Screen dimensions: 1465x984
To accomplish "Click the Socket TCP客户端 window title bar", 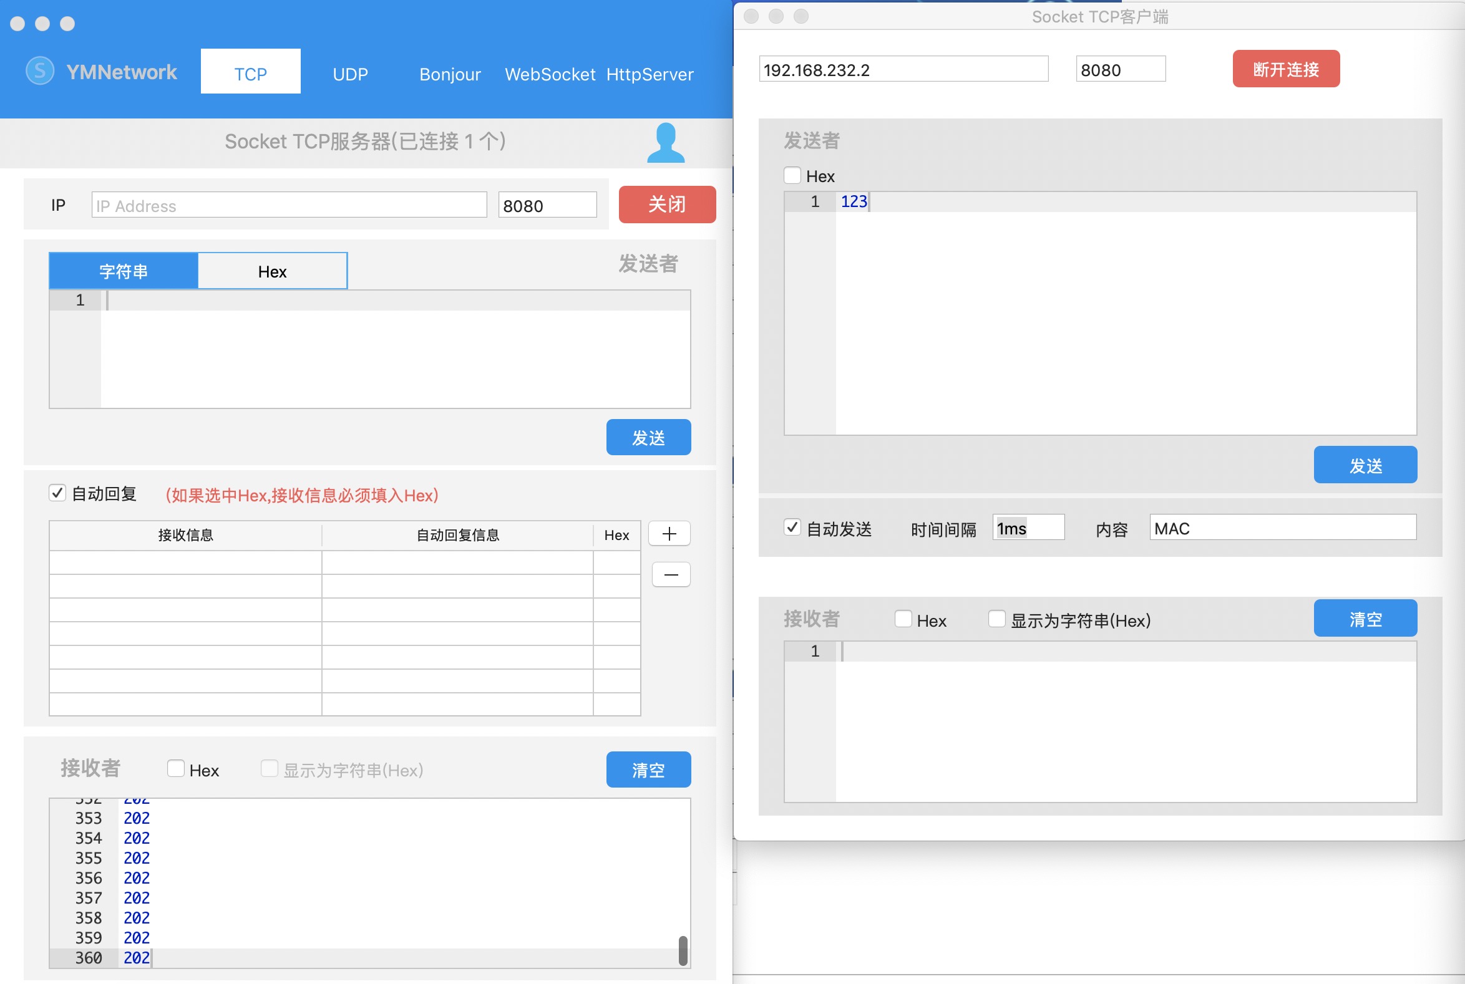I will coord(1099,16).
